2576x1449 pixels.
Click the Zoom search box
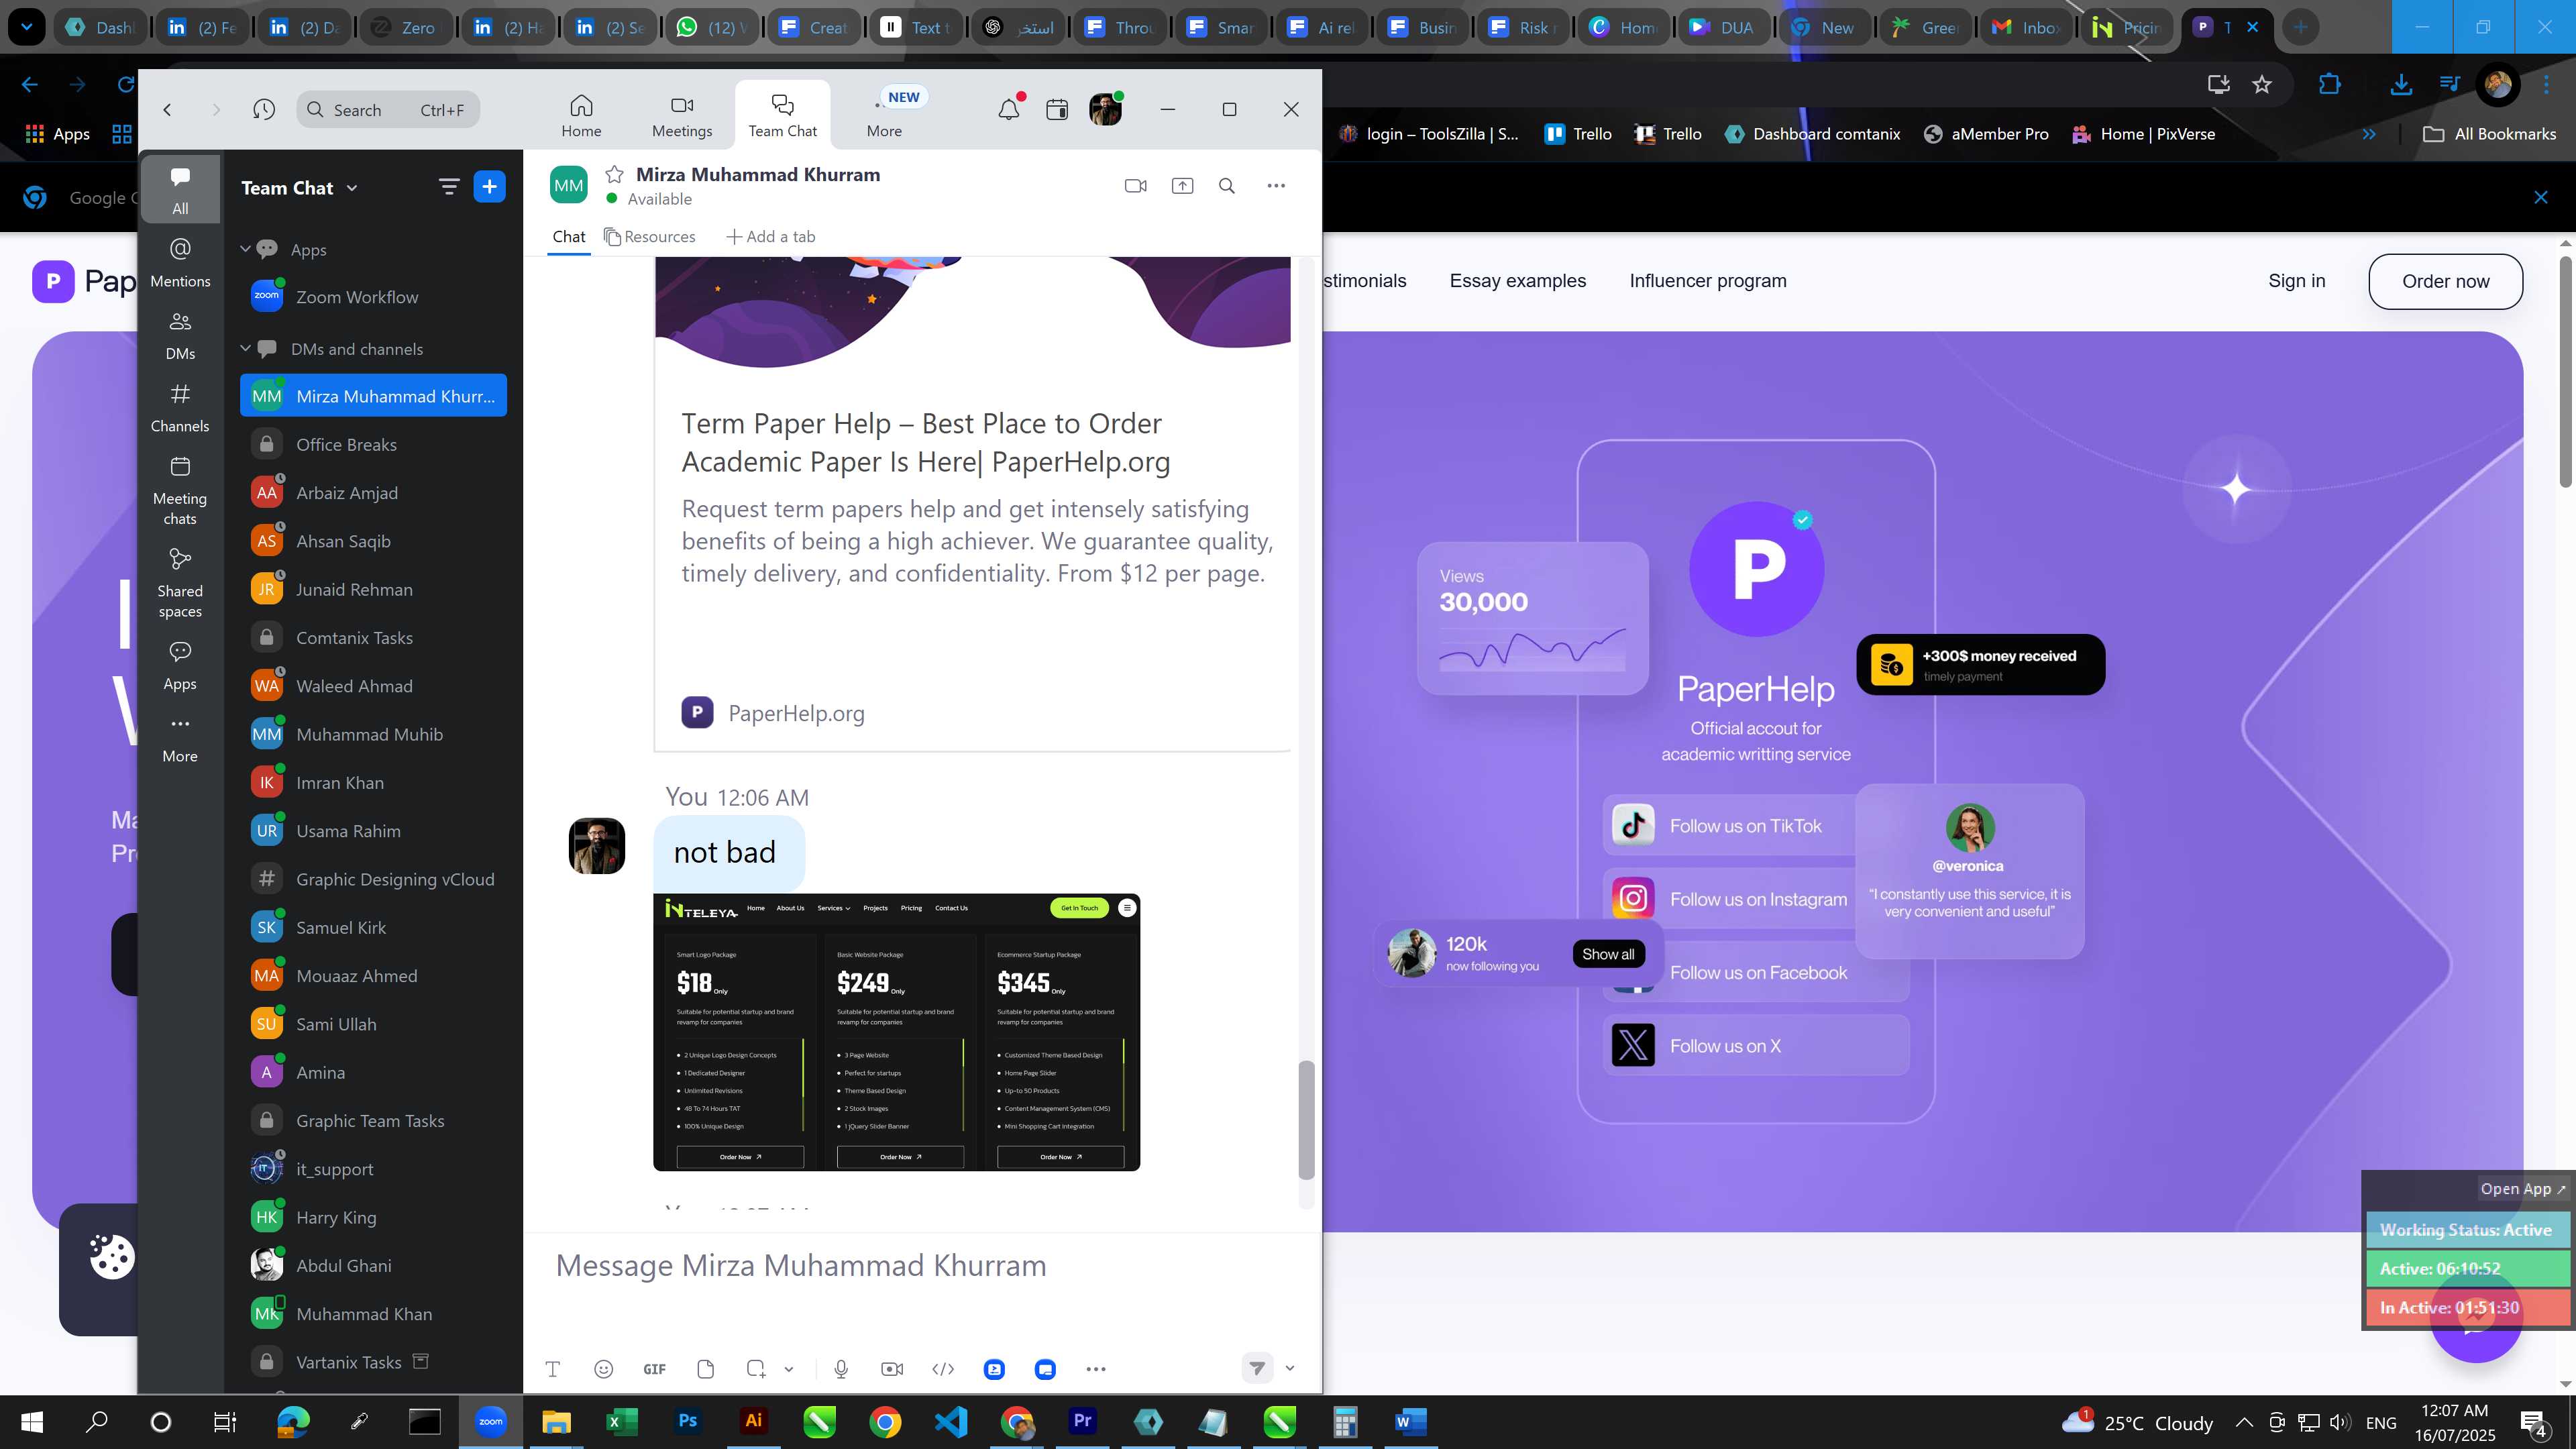pyautogui.click(x=388, y=110)
